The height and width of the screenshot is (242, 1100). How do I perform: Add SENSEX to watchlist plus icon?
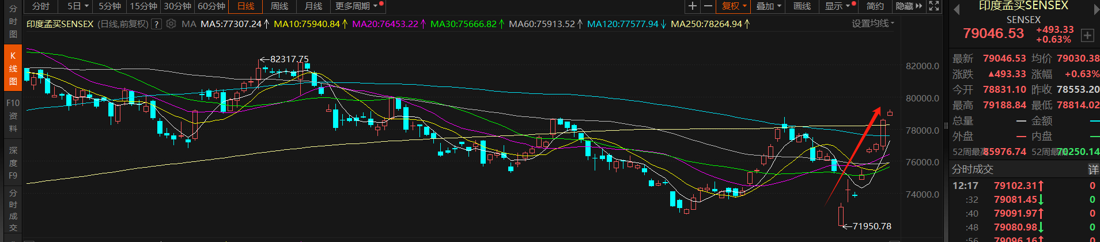(1087, 36)
